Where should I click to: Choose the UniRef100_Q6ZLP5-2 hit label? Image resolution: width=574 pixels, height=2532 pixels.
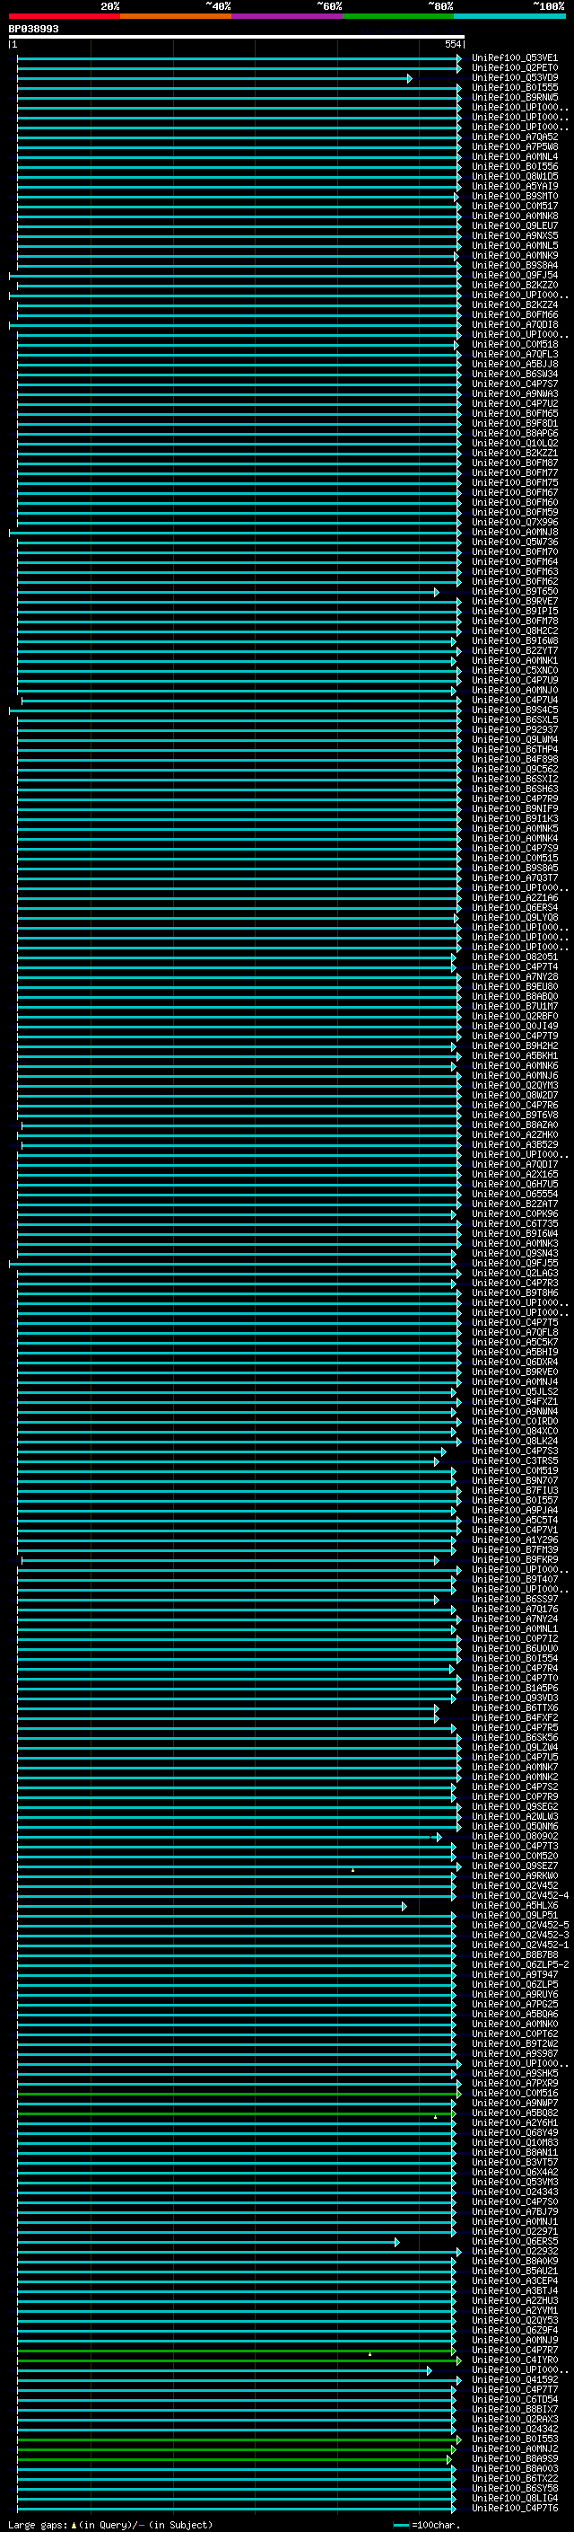(520, 1963)
